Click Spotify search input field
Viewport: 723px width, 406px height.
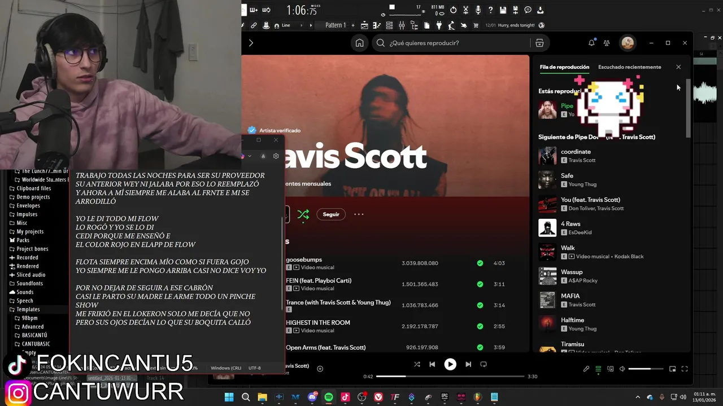click(x=452, y=43)
